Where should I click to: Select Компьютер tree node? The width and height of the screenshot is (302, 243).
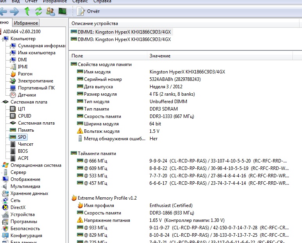[x=23, y=39]
